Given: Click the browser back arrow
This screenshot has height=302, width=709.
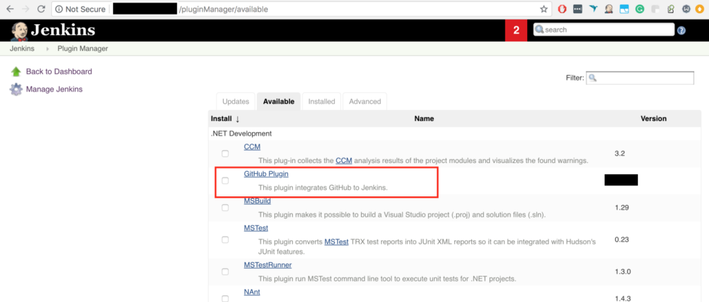Looking at the screenshot, I should [x=10, y=9].
